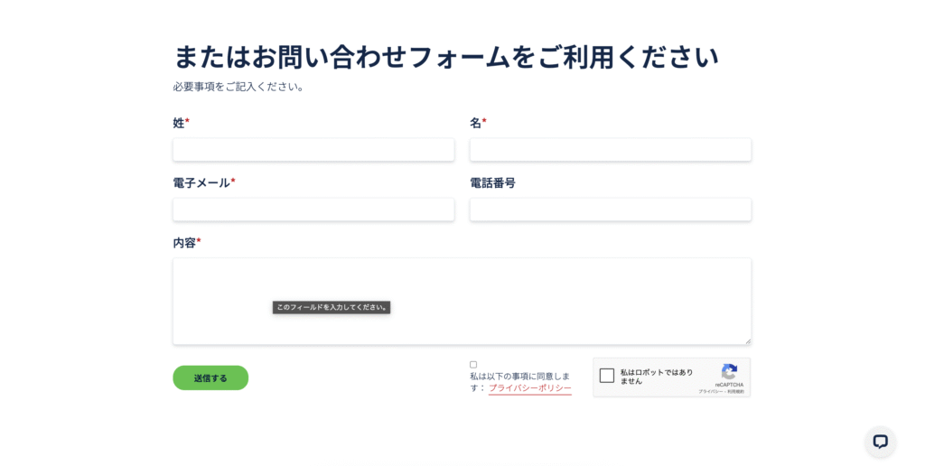Click the 電子メール field label
This screenshot has height=466, width=925.
(203, 182)
